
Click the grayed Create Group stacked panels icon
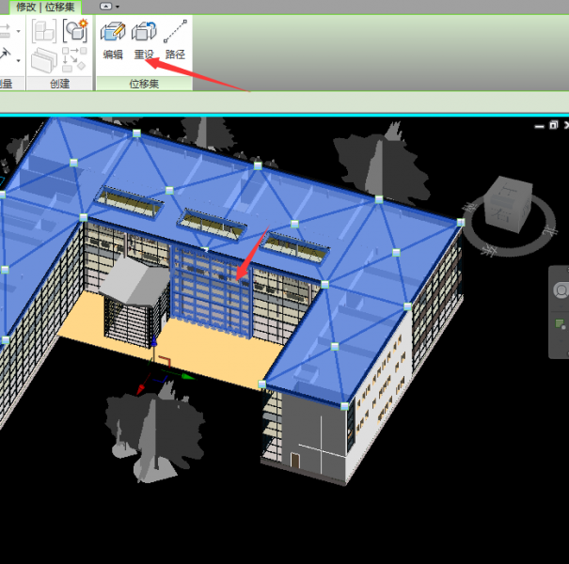[44, 60]
